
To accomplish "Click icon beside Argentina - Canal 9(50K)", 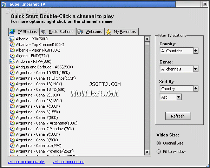I will pyautogui.click(x=12, y=140).
